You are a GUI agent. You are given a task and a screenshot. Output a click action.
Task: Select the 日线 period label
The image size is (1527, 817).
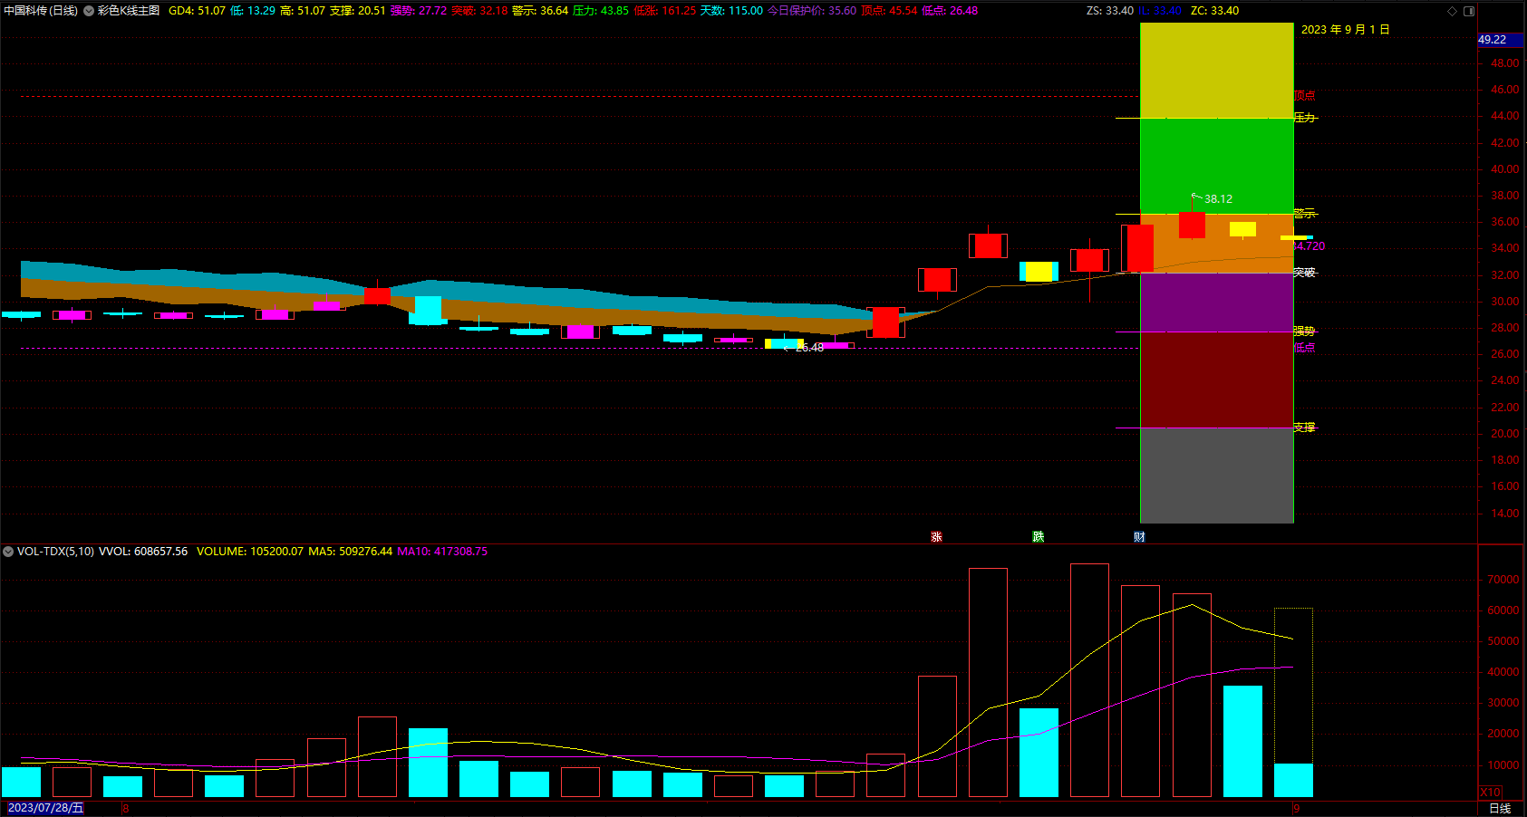1500,808
